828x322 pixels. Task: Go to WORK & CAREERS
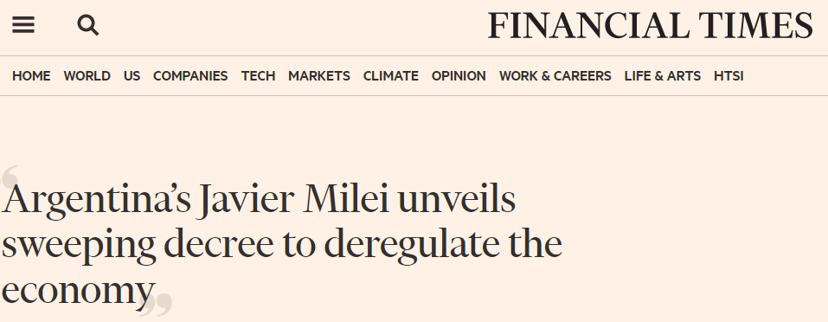555,76
